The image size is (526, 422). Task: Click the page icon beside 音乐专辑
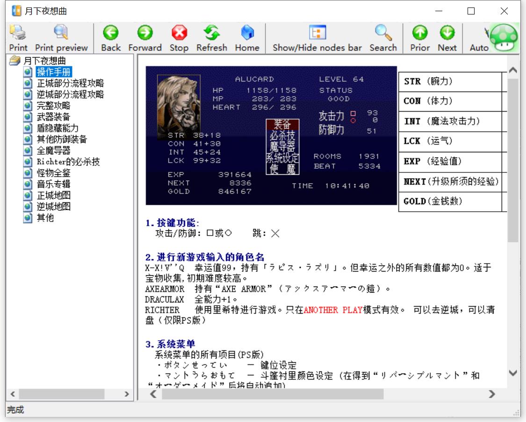[28, 184]
